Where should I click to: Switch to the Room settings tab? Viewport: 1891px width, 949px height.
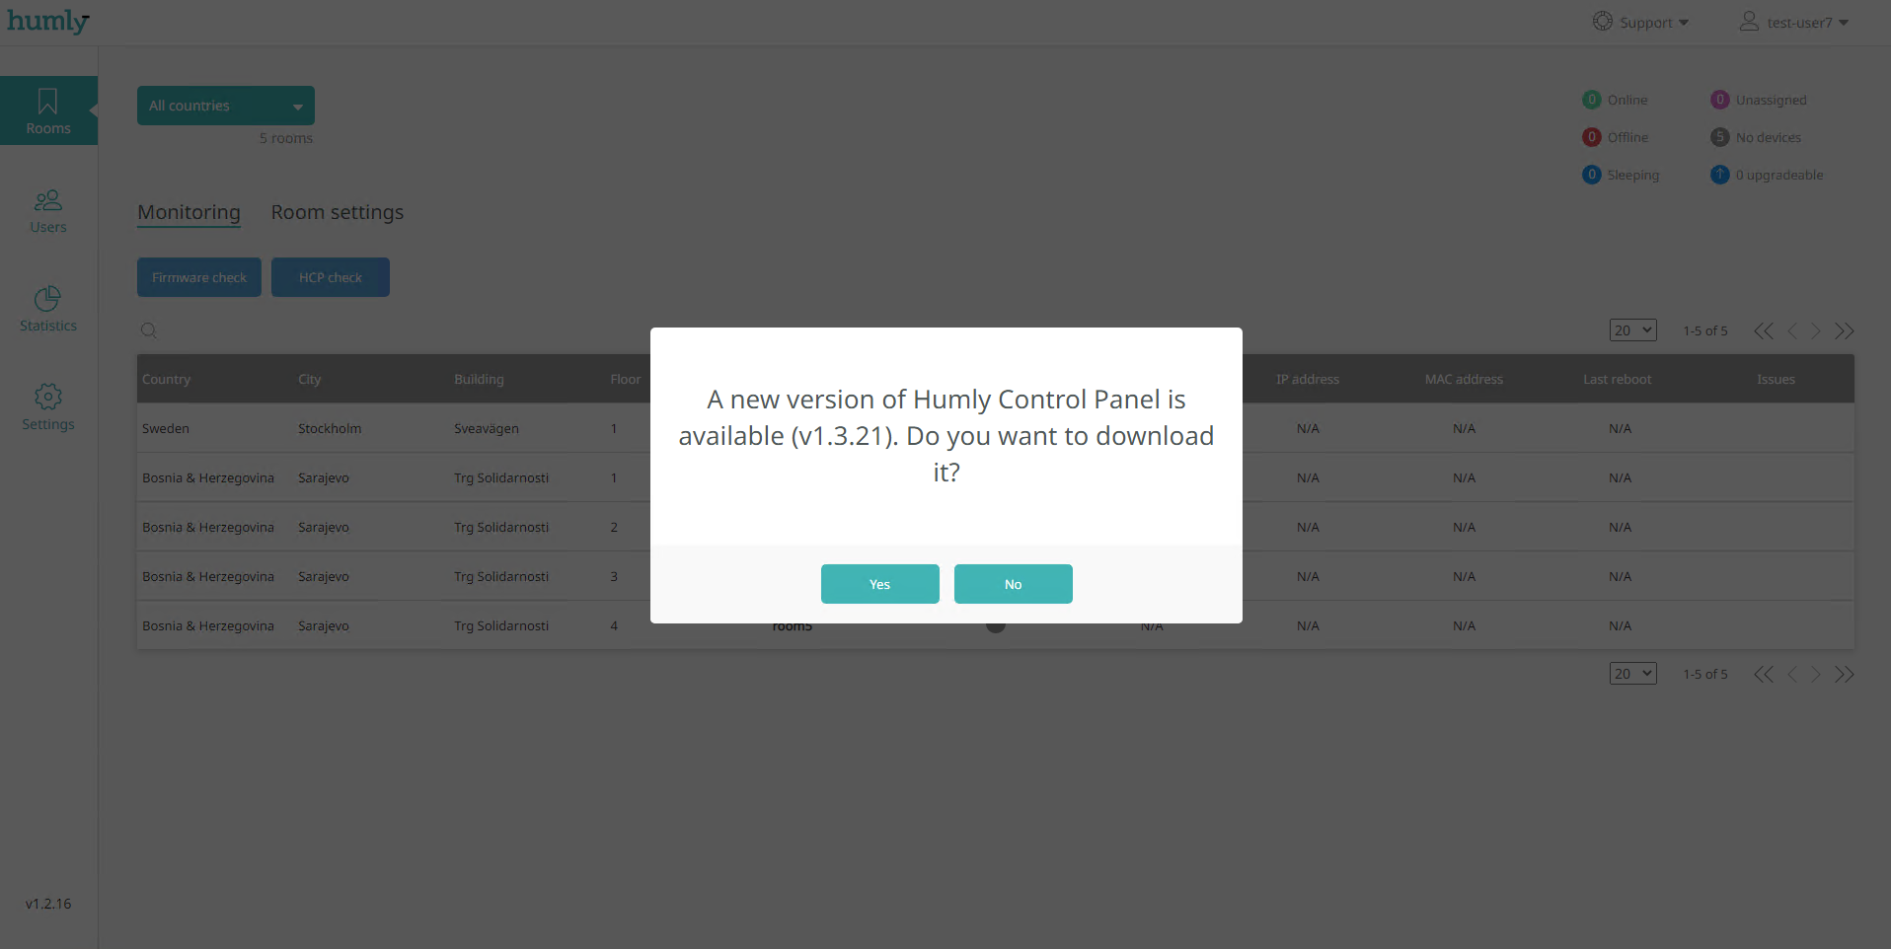click(x=338, y=212)
